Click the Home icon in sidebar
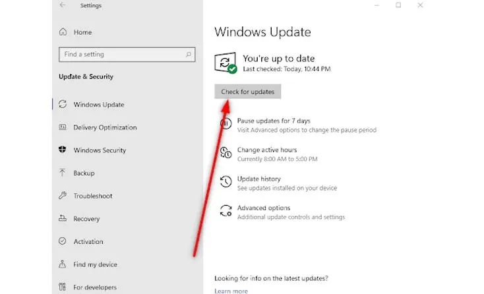 point(63,32)
